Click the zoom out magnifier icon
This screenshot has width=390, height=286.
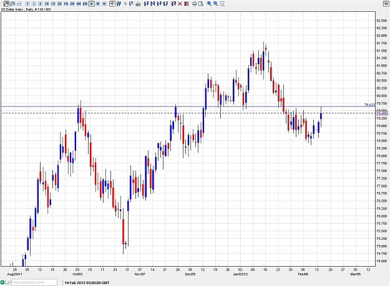coord(215,4)
